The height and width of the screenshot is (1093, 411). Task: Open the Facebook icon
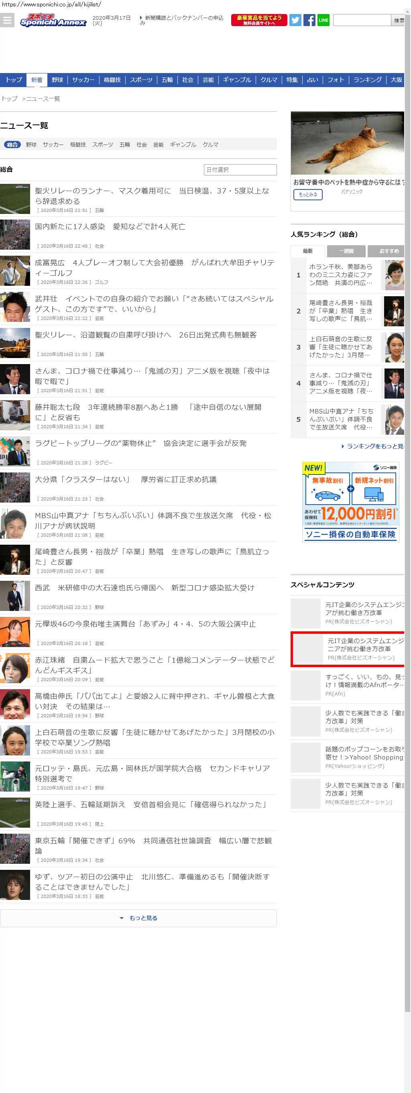309,20
